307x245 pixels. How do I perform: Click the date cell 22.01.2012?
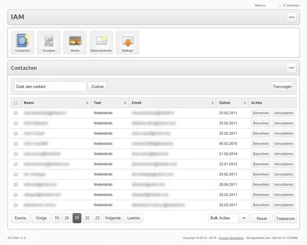pyautogui.click(x=228, y=164)
